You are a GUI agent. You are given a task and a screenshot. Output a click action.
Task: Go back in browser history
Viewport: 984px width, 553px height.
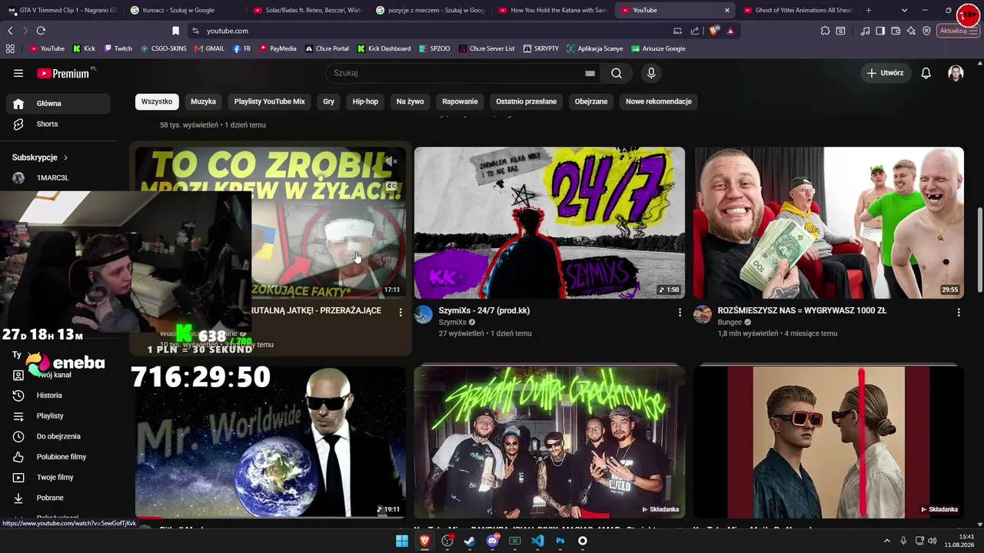(10, 31)
